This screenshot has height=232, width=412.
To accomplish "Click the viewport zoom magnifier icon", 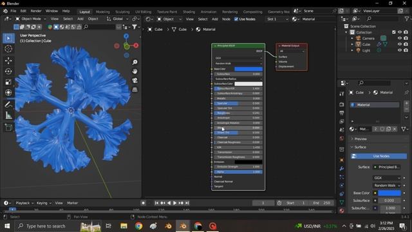I will click(135, 63).
